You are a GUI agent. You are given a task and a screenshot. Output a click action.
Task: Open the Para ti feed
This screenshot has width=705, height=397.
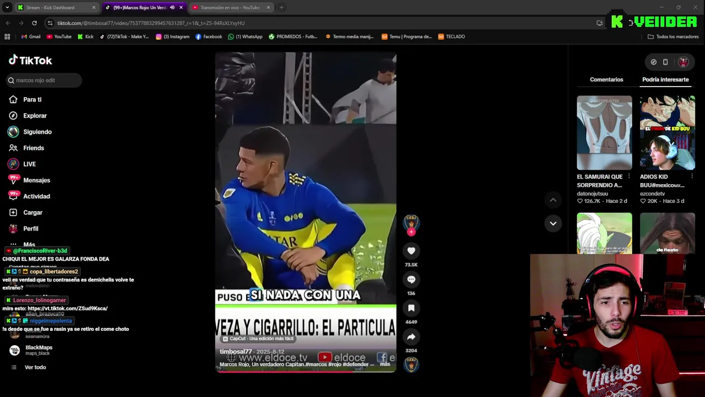click(x=32, y=100)
